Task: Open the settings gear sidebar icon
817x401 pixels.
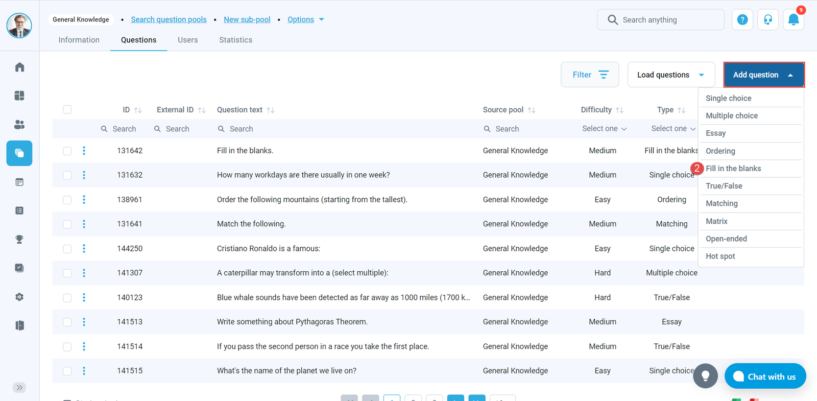Action: 19,297
